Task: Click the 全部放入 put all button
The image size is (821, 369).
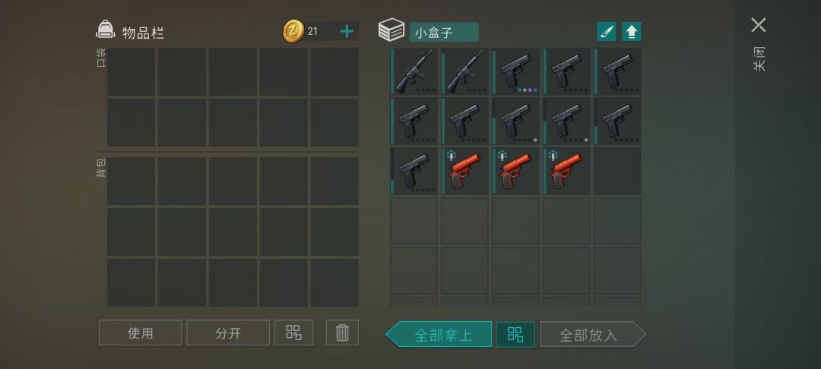Action: pos(593,335)
